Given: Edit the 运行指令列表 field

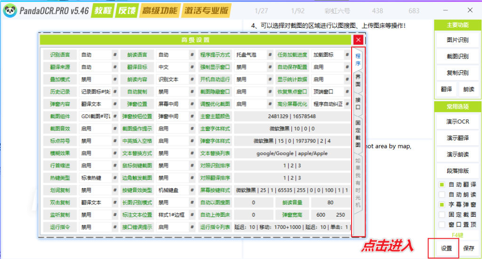Looking at the screenshot, I should (292, 227).
